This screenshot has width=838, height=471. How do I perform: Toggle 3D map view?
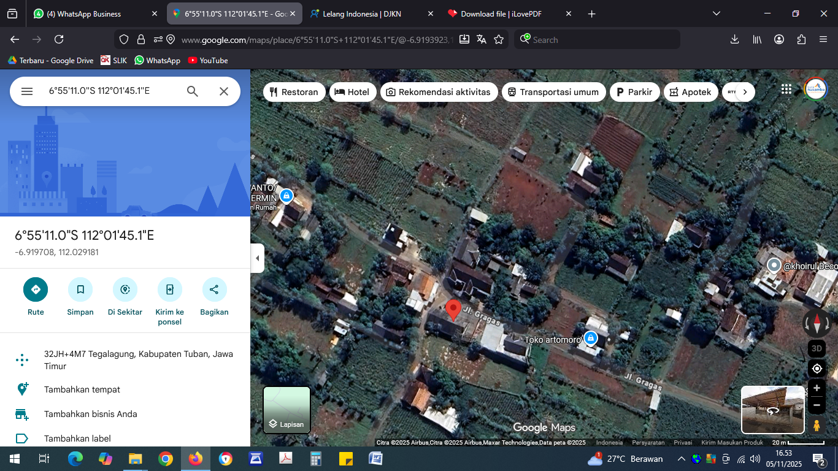click(x=816, y=348)
